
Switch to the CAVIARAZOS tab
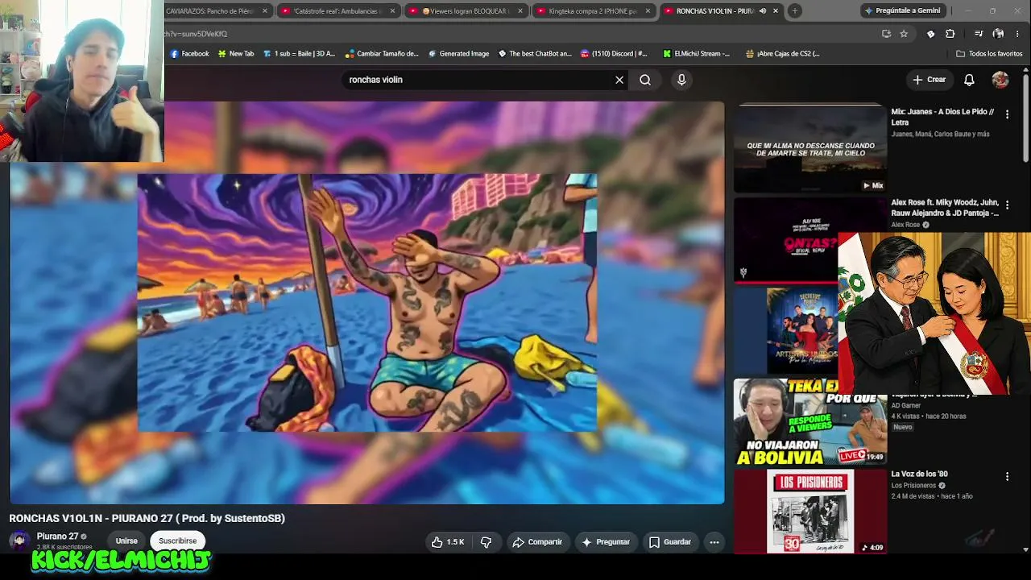(211, 11)
